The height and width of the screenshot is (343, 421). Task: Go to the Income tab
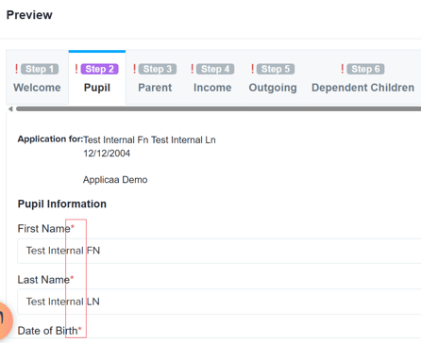click(x=212, y=78)
